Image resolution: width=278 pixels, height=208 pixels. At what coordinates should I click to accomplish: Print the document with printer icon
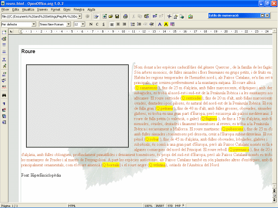[125, 16]
